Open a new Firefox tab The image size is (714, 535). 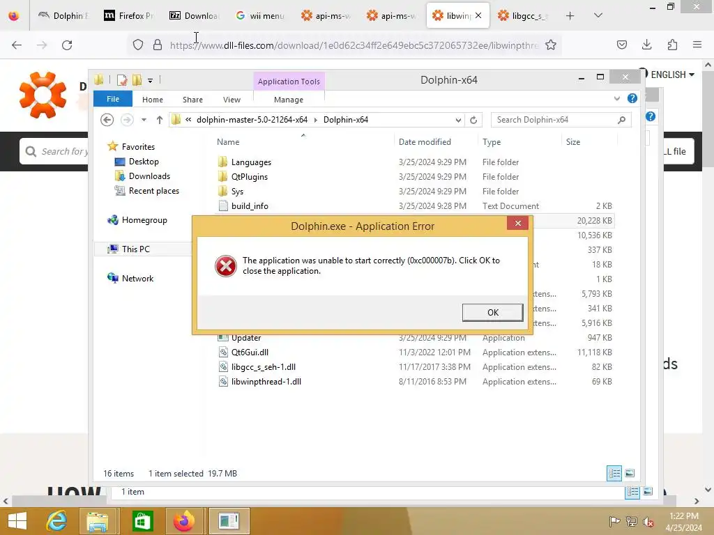point(570,16)
